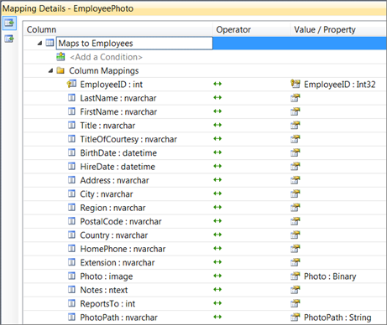Click the HomePhone property icon

tap(295, 248)
